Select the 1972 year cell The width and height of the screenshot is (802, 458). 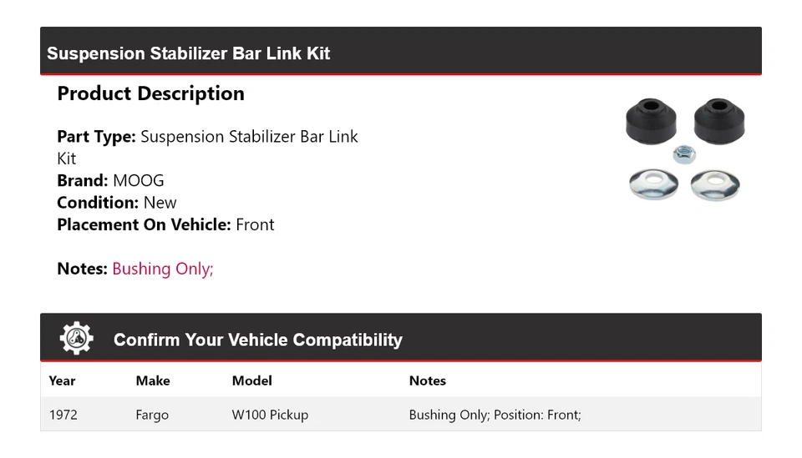coord(63,415)
